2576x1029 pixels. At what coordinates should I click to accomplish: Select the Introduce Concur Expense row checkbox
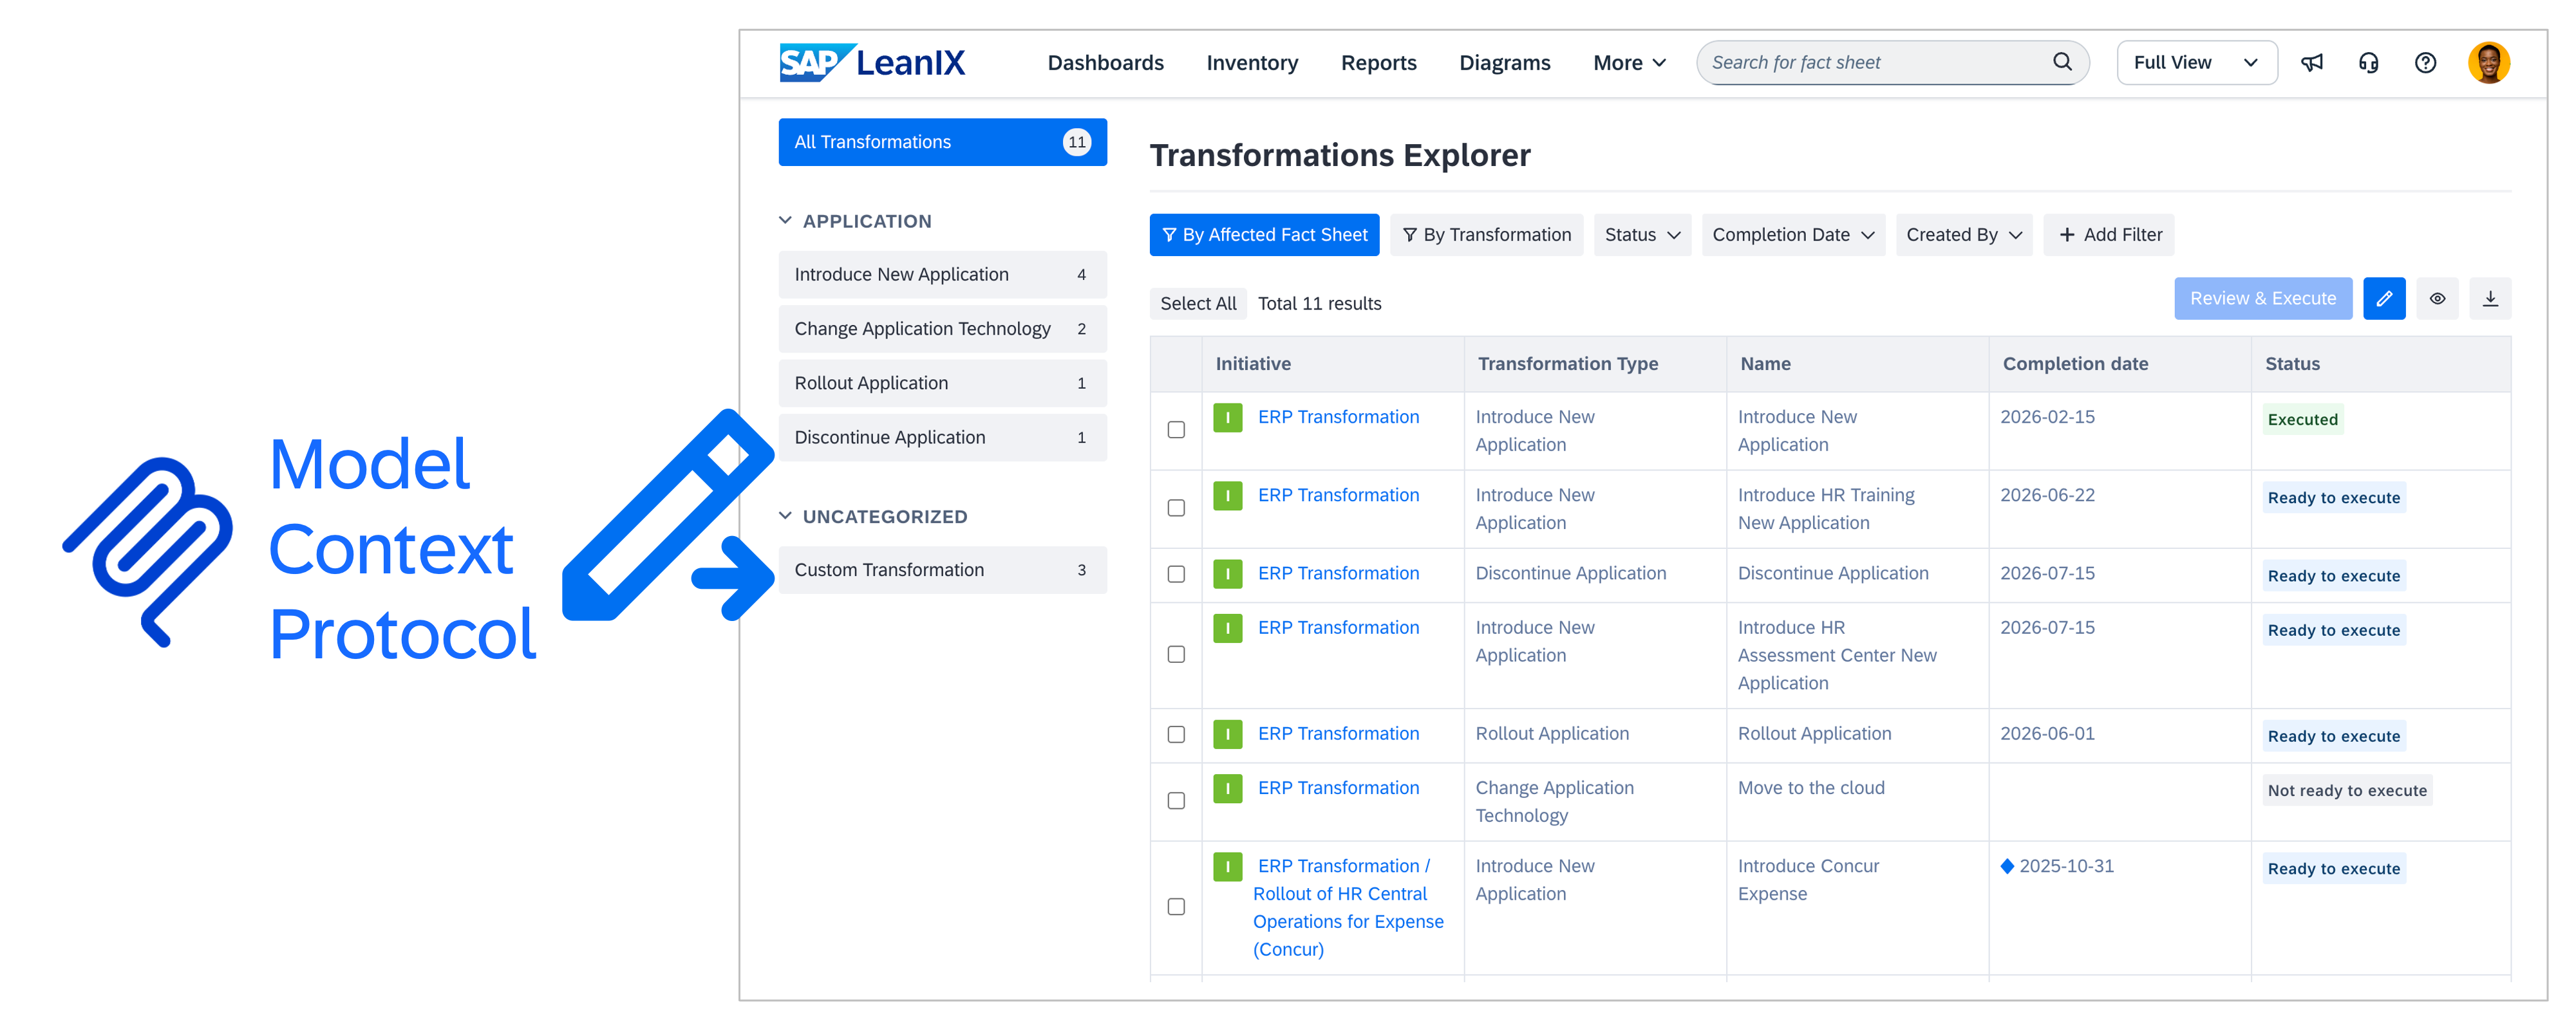pyautogui.click(x=1176, y=907)
